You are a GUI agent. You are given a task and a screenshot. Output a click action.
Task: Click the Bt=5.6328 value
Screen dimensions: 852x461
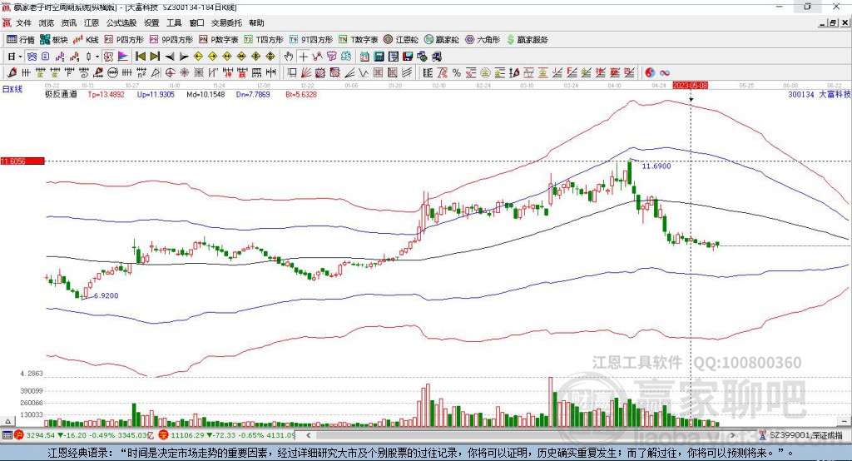(x=301, y=94)
